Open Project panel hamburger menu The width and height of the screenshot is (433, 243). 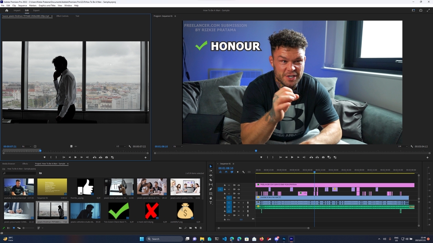tap(68, 164)
